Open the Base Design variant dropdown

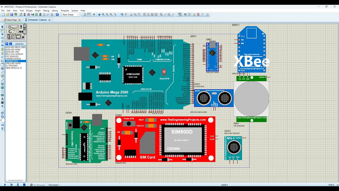(71, 15)
